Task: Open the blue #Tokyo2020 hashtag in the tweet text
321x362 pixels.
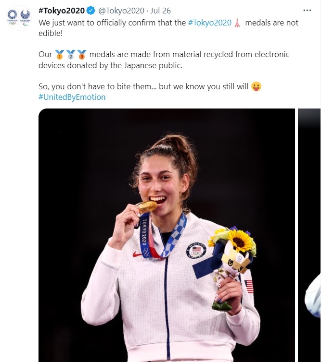Action: pos(209,23)
